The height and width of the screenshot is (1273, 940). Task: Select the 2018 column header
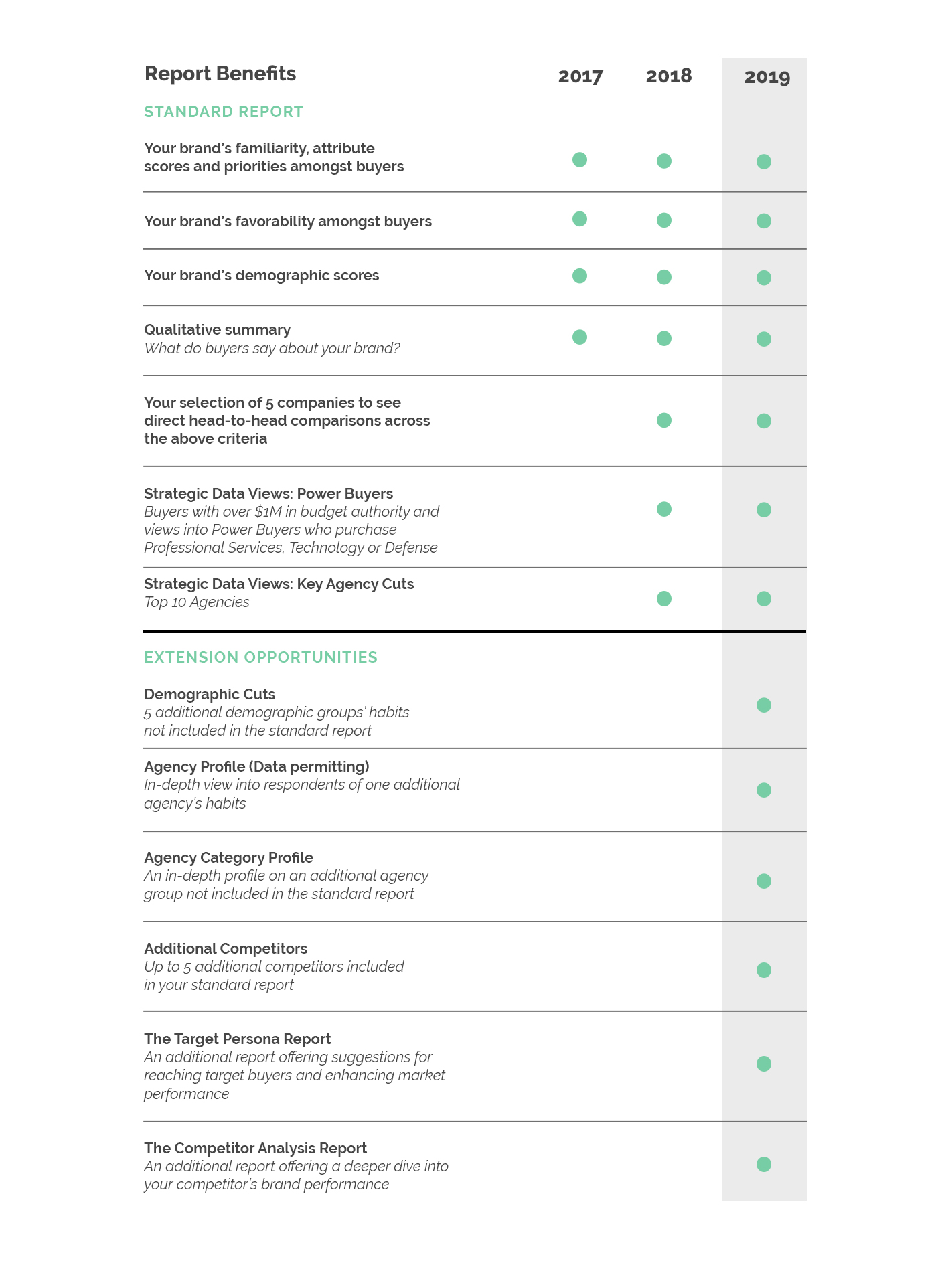pyautogui.click(x=668, y=76)
